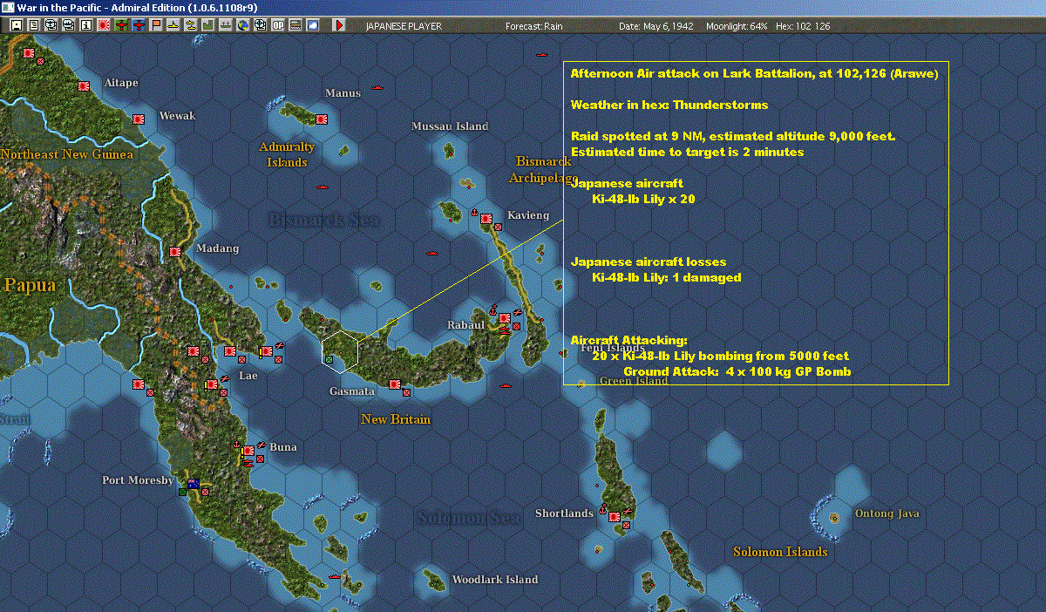This screenshot has height=612, width=1046.
Task: Click the ships on green toolbar icon
Action: pyautogui.click(x=226, y=26)
